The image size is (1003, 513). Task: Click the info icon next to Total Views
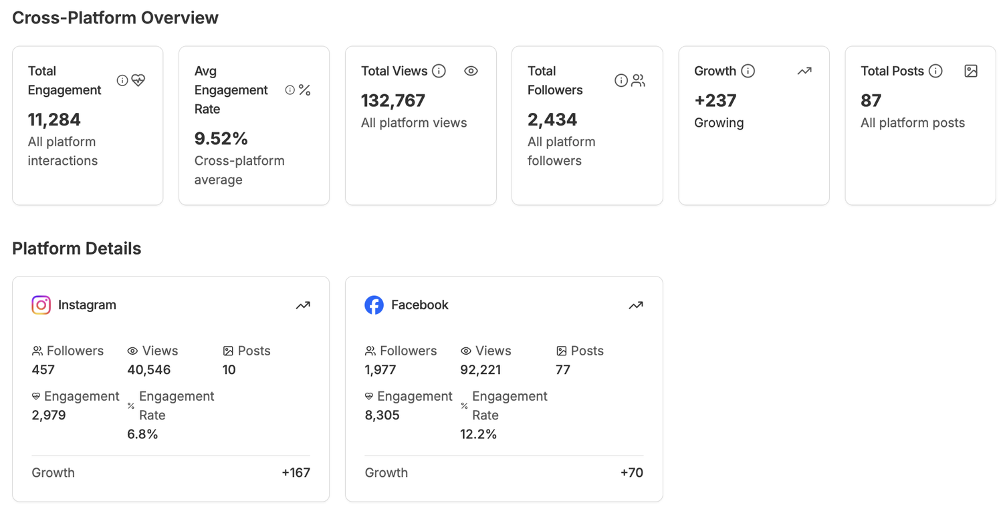point(439,71)
